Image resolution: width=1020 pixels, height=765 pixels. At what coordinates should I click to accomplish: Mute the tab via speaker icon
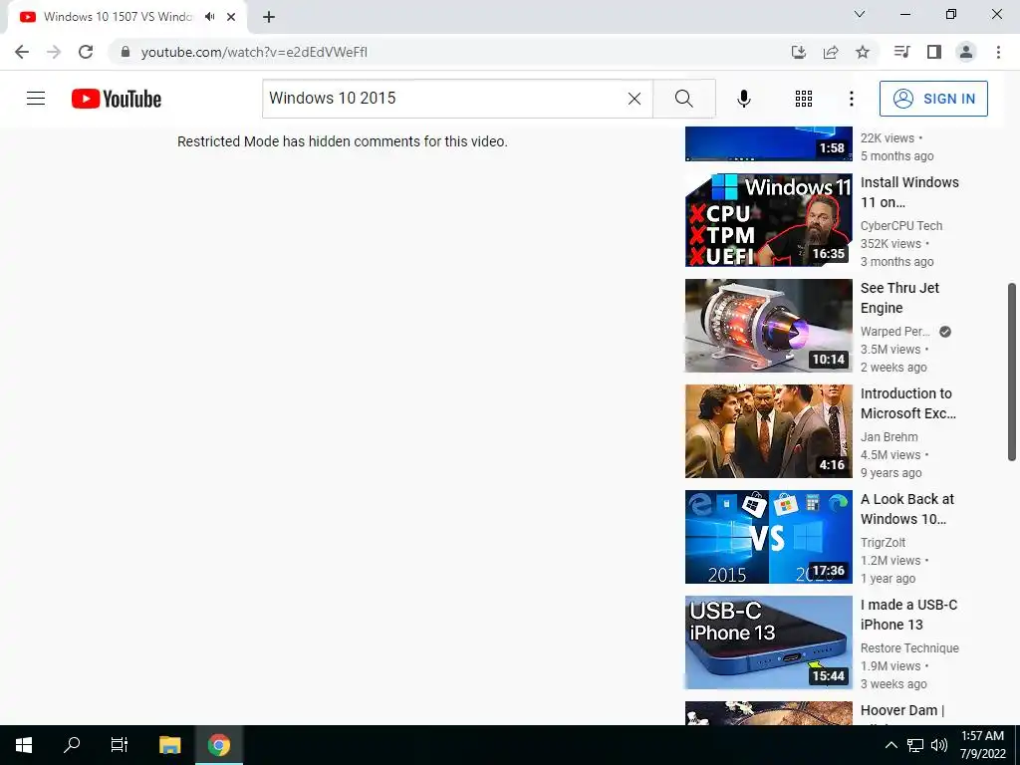209,17
